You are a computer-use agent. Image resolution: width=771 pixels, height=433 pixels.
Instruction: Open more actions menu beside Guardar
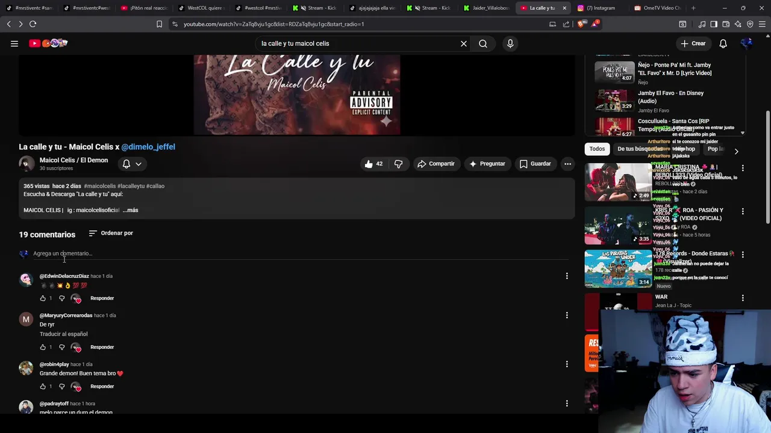click(567, 164)
